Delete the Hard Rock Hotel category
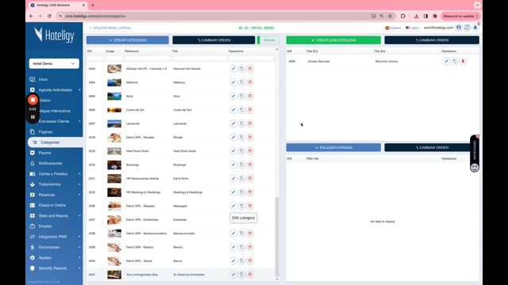Image resolution: width=508 pixels, height=285 pixels. [x=250, y=151]
